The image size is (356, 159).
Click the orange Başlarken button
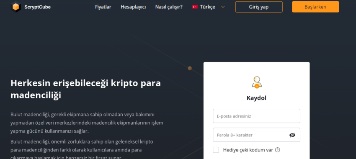pyautogui.click(x=315, y=7)
